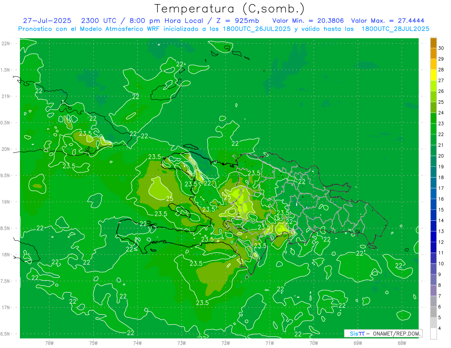This screenshot has height=348, width=451.
Task: Click the '76W' longitude axis label
Action: tap(49, 343)
